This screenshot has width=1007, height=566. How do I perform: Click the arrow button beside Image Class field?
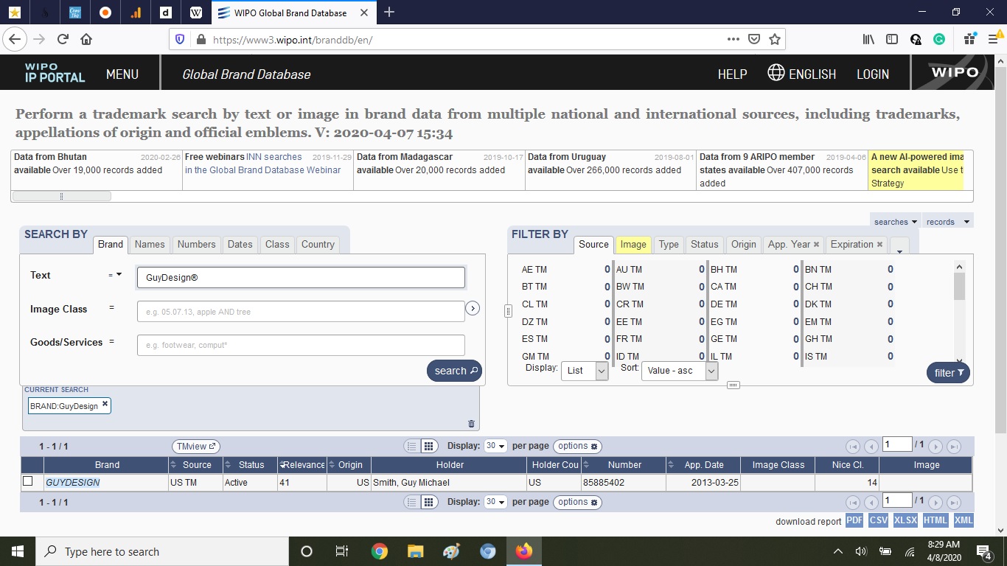pos(473,309)
